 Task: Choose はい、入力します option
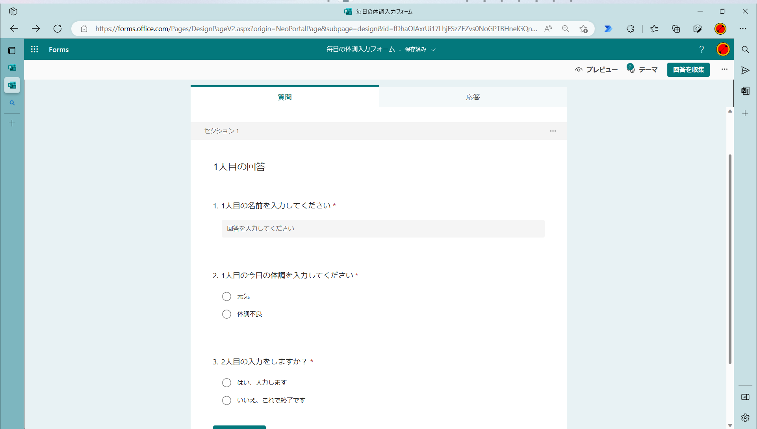(x=226, y=383)
